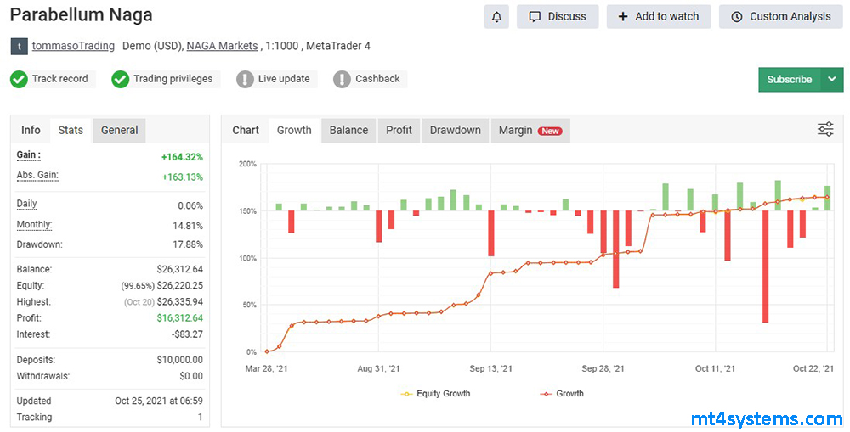Expand the Subscribe dropdown arrow

831,79
